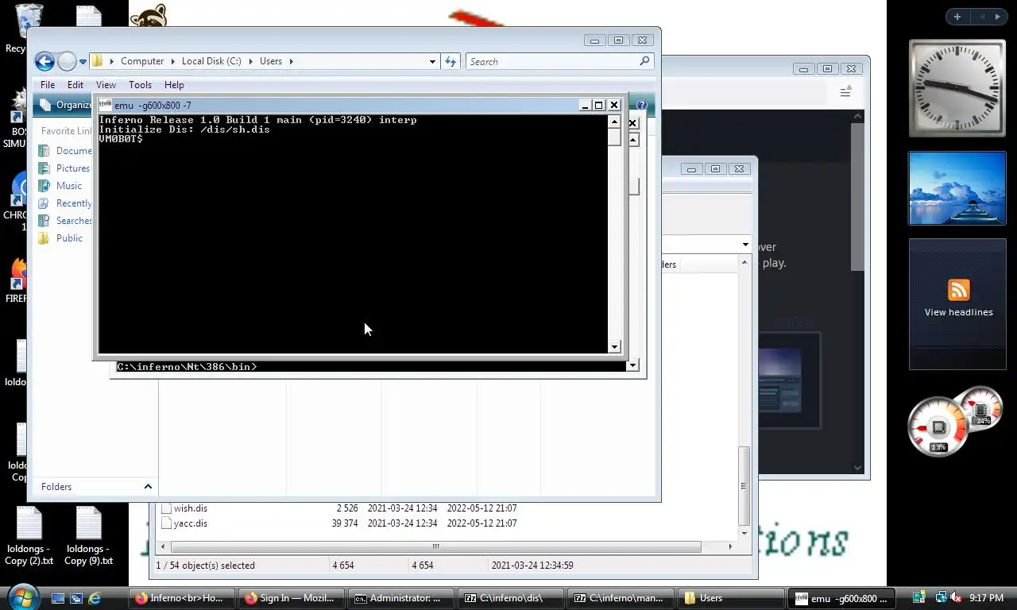Open Music in Favorite Links
This screenshot has height=610, width=1017.
pyautogui.click(x=60, y=186)
